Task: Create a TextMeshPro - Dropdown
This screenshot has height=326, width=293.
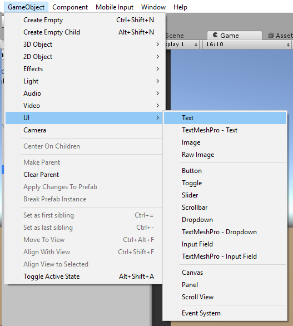Action: [225, 232]
